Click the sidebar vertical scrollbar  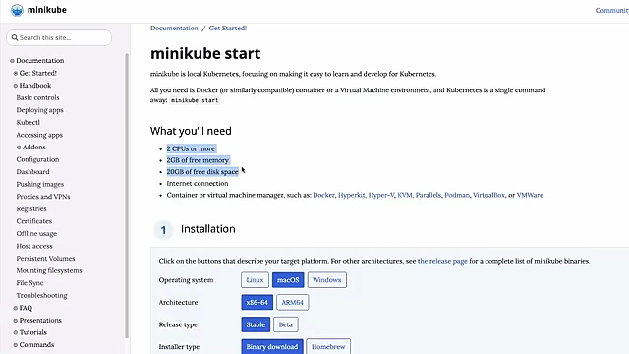(x=127, y=196)
